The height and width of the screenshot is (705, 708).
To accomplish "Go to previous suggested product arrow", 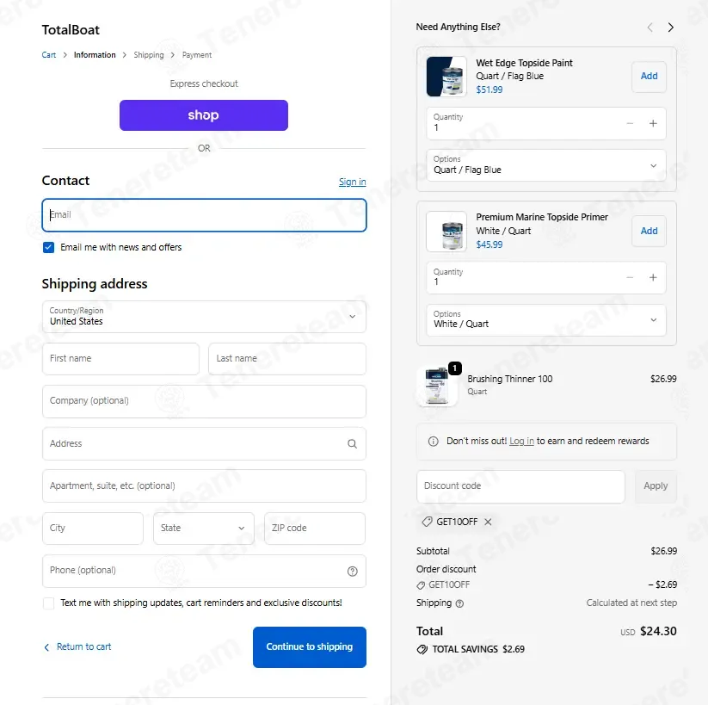I will pyautogui.click(x=650, y=28).
